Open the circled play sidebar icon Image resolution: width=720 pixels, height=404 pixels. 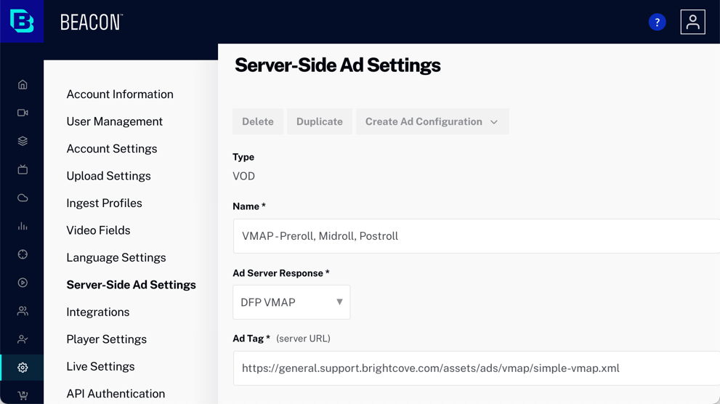click(23, 283)
